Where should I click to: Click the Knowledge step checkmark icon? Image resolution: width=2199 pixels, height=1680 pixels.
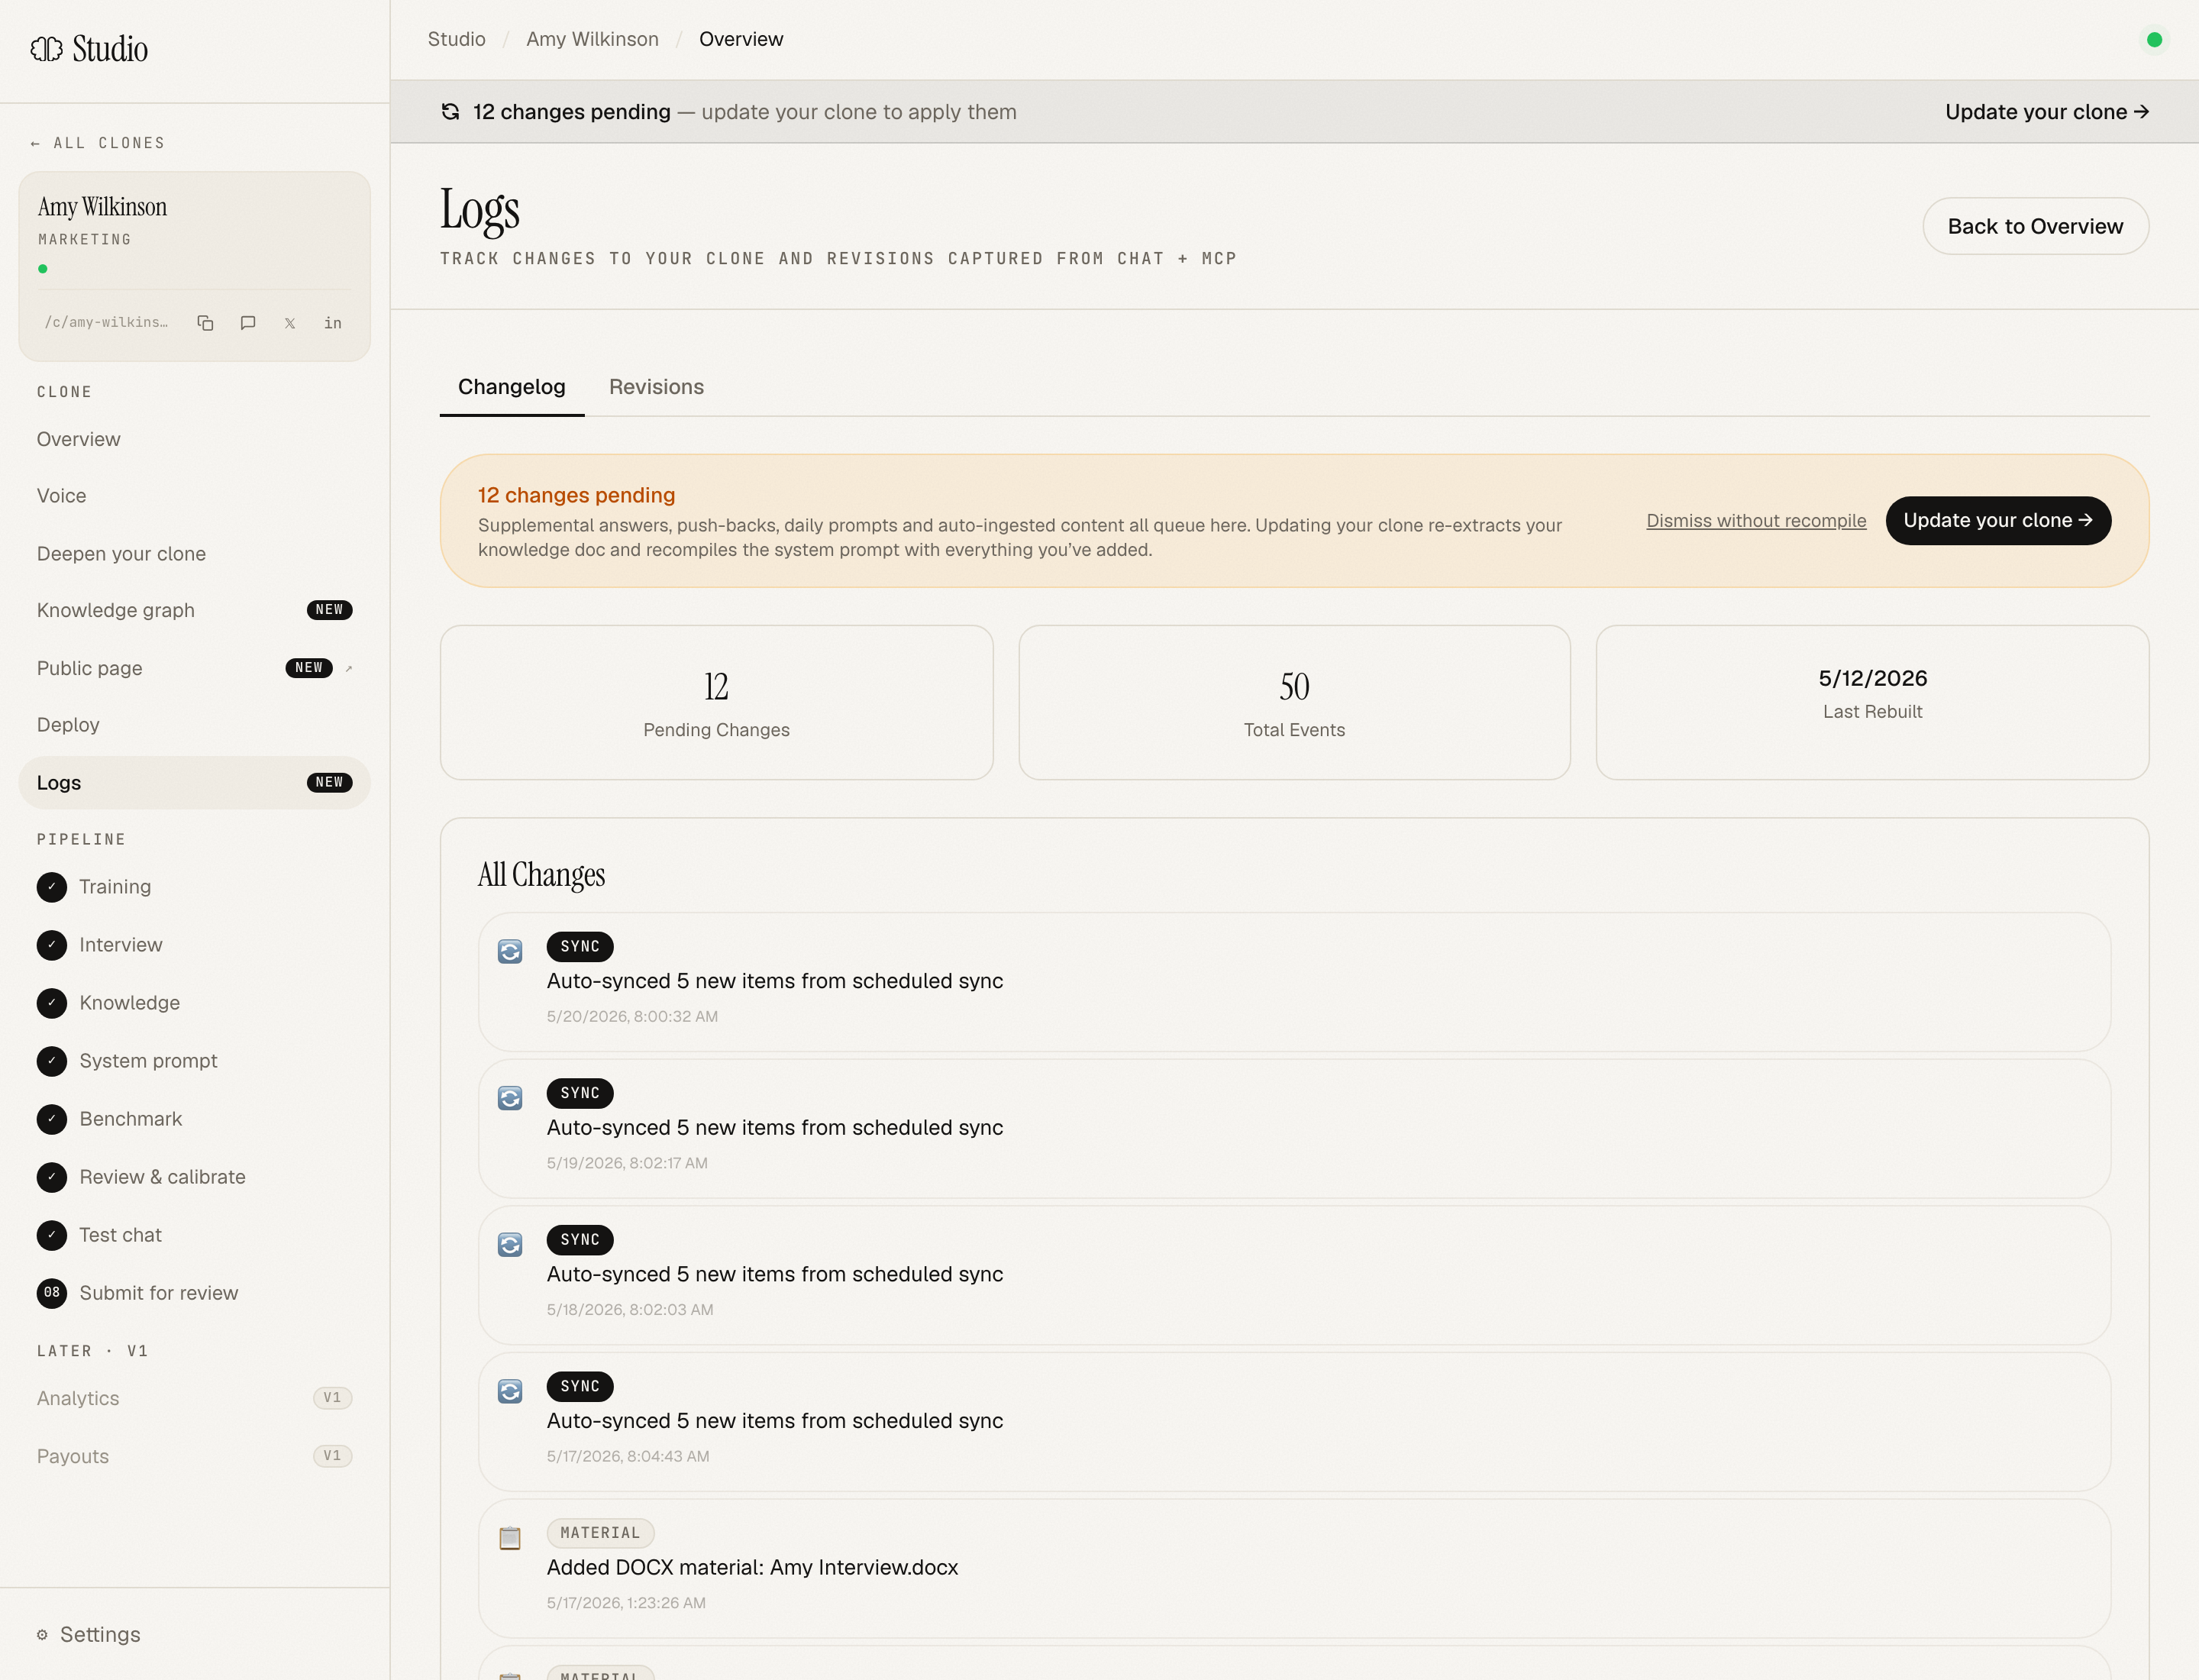coord(52,1003)
